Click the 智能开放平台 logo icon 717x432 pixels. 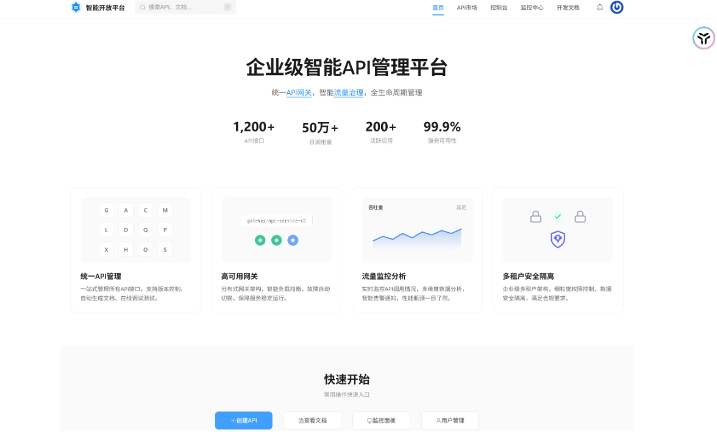pos(76,7)
